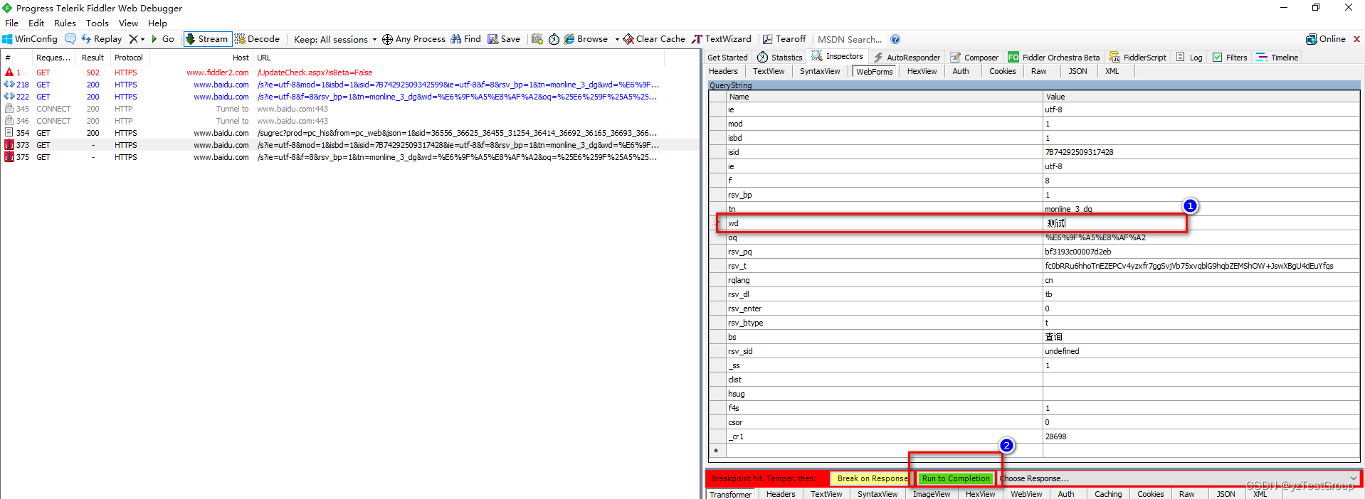Open Choose Response dropdown
This screenshot has width=1365, height=499.
[1179, 478]
